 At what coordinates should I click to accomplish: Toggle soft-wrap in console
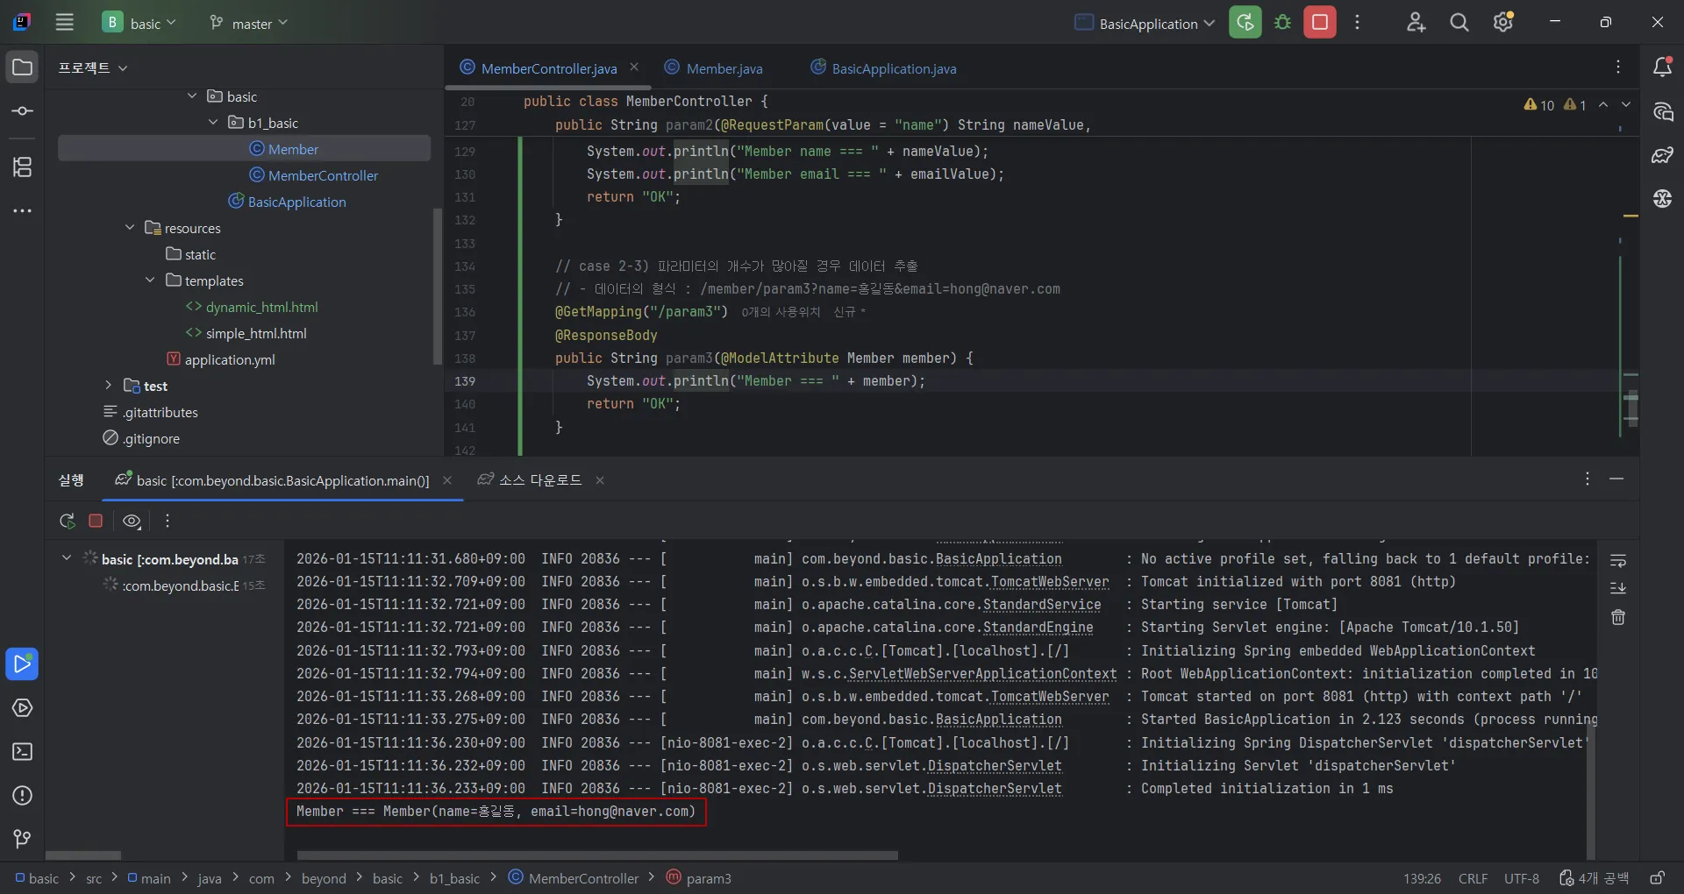pyautogui.click(x=1618, y=560)
